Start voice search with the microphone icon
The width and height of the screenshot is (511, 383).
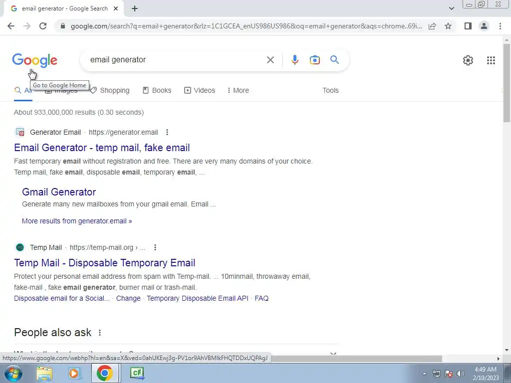pos(294,60)
